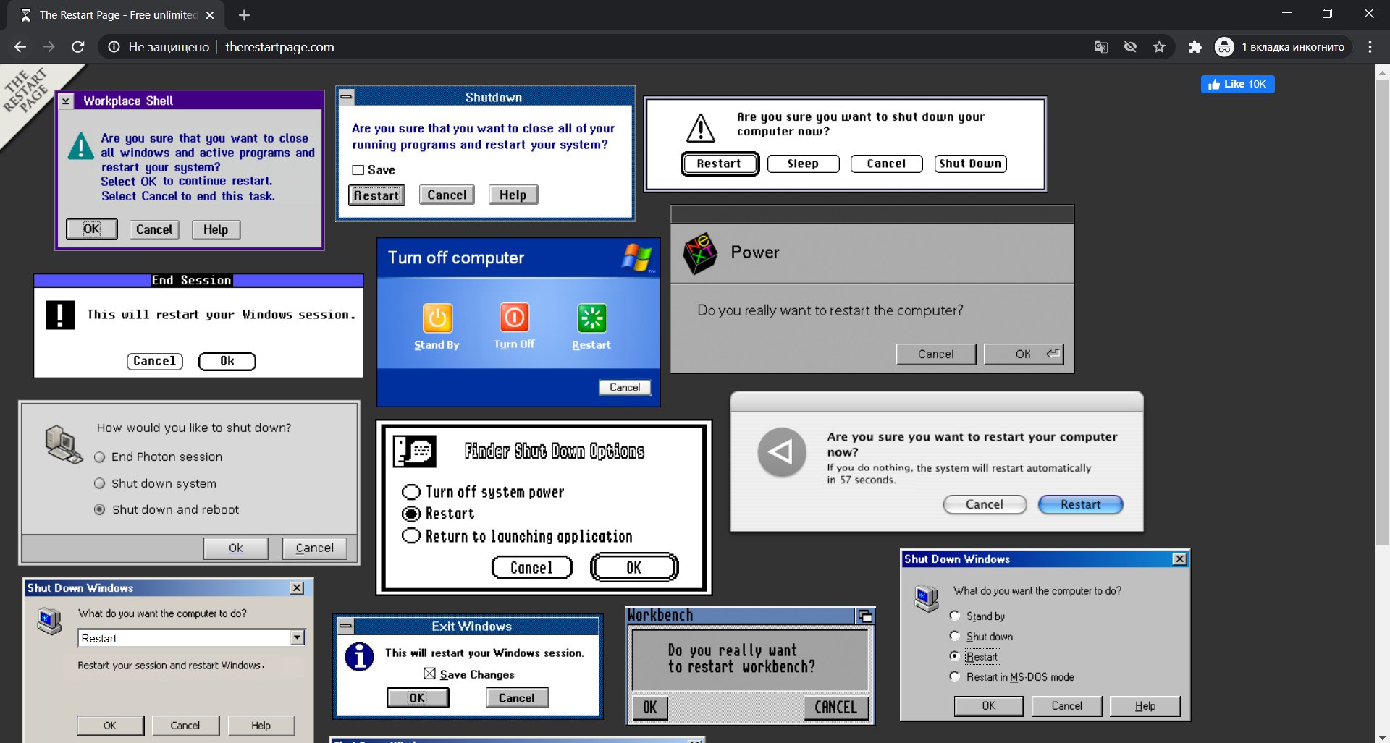The height and width of the screenshot is (743, 1390).
Task: Click Restart in the Mac OS X dialog
Action: point(1080,504)
